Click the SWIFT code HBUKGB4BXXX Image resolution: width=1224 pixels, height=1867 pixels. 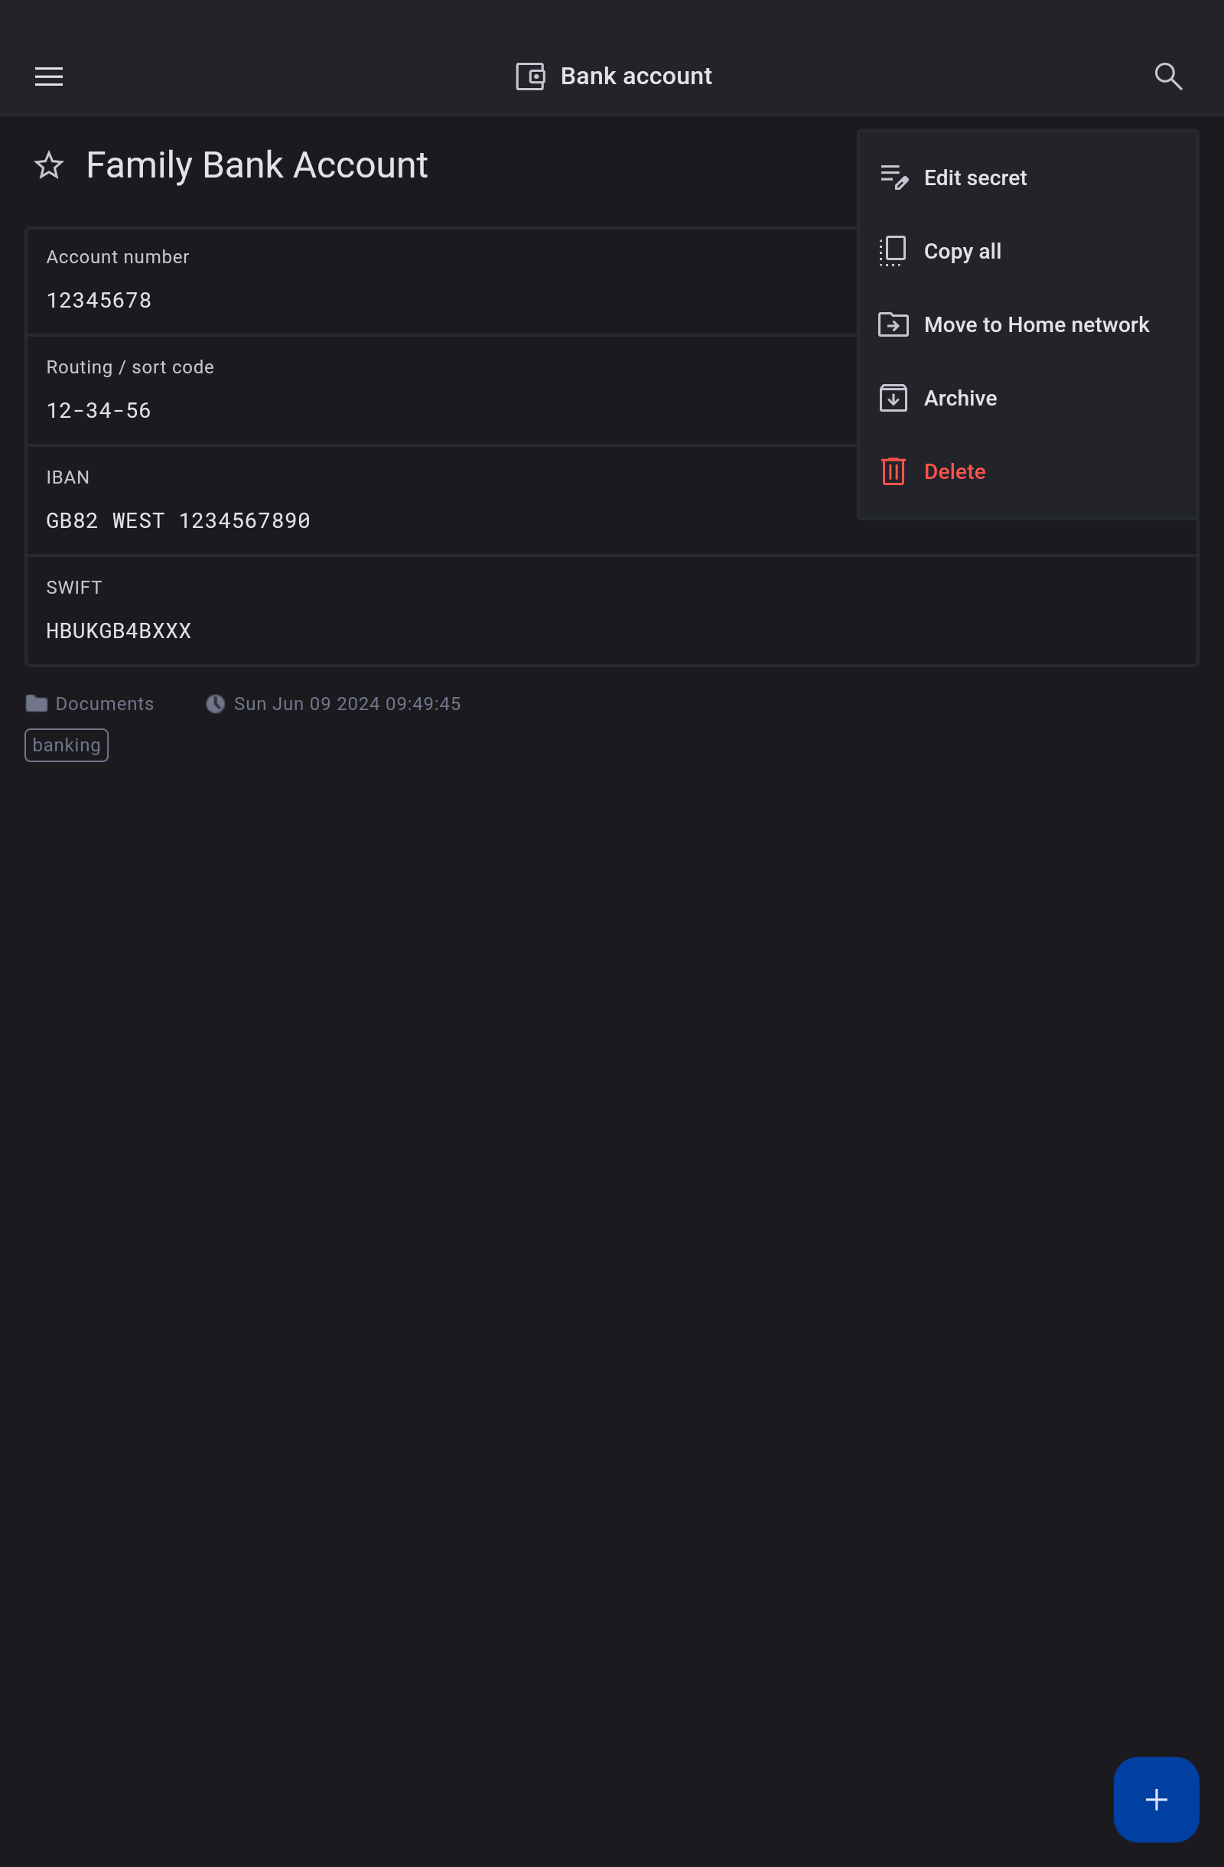[119, 630]
